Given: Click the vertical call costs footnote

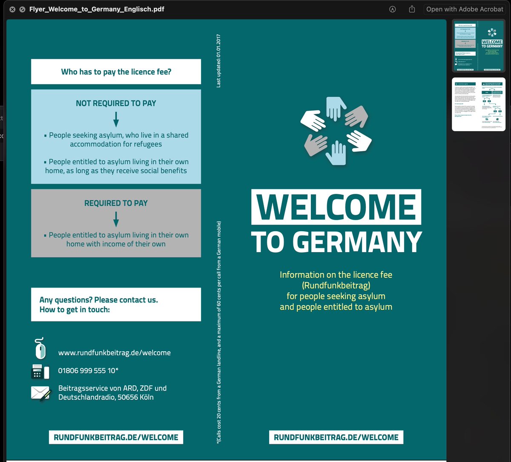Looking at the screenshot, I should point(219,333).
